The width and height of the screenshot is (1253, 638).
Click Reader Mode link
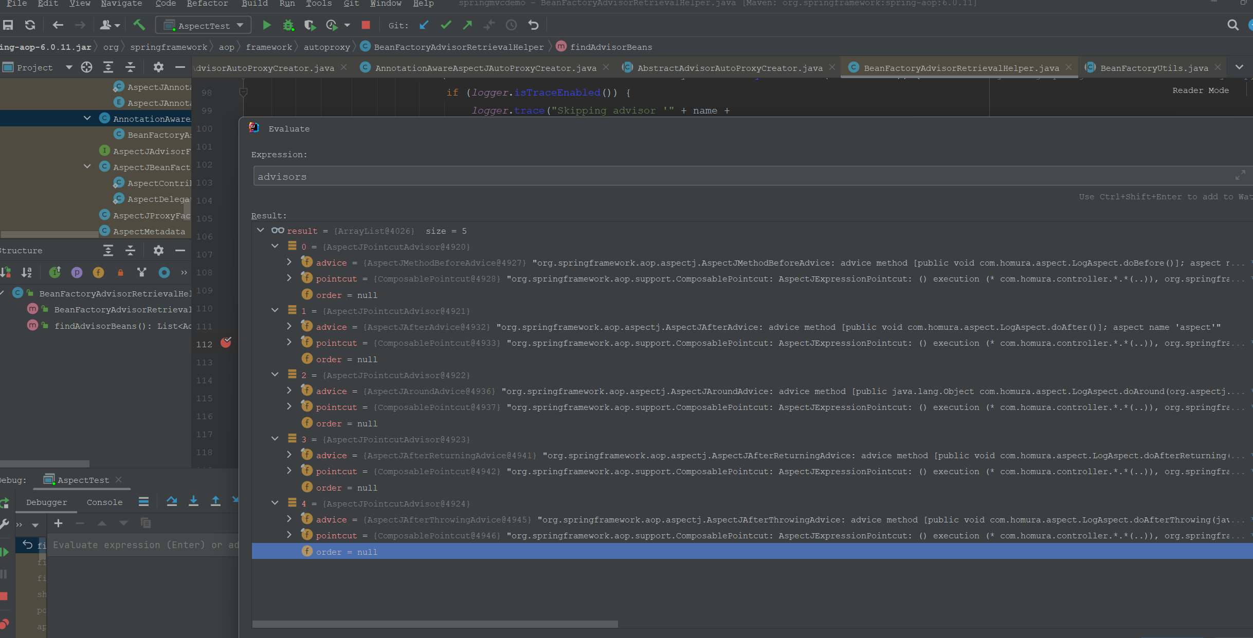click(1200, 90)
